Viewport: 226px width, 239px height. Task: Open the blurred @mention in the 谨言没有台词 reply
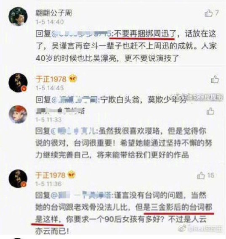coord(81,195)
